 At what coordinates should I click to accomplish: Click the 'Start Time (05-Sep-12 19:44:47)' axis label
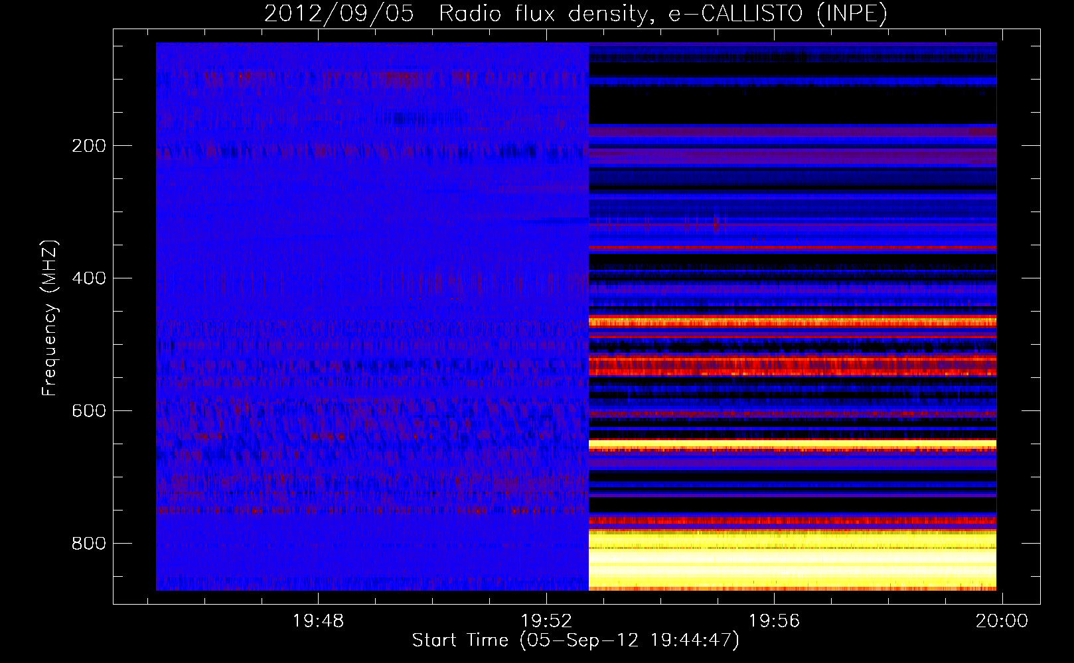(575, 640)
